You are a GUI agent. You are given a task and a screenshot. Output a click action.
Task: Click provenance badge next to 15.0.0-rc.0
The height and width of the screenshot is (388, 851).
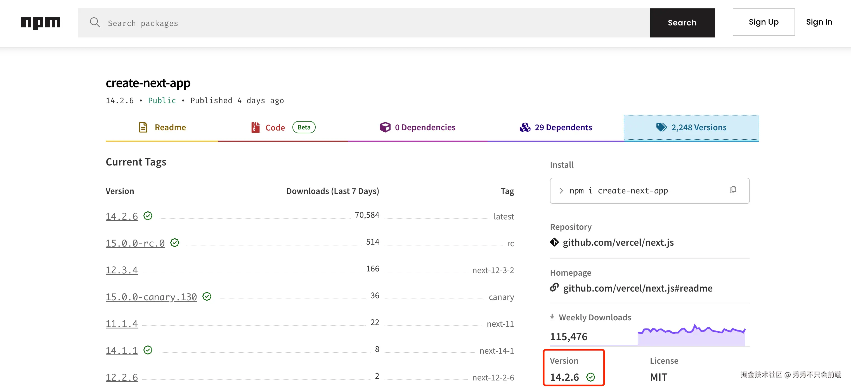click(x=174, y=243)
